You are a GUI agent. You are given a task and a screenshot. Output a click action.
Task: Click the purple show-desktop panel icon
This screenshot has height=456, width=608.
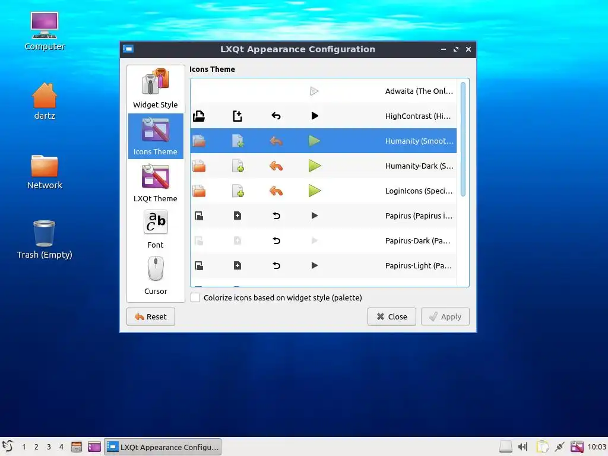tap(94, 446)
